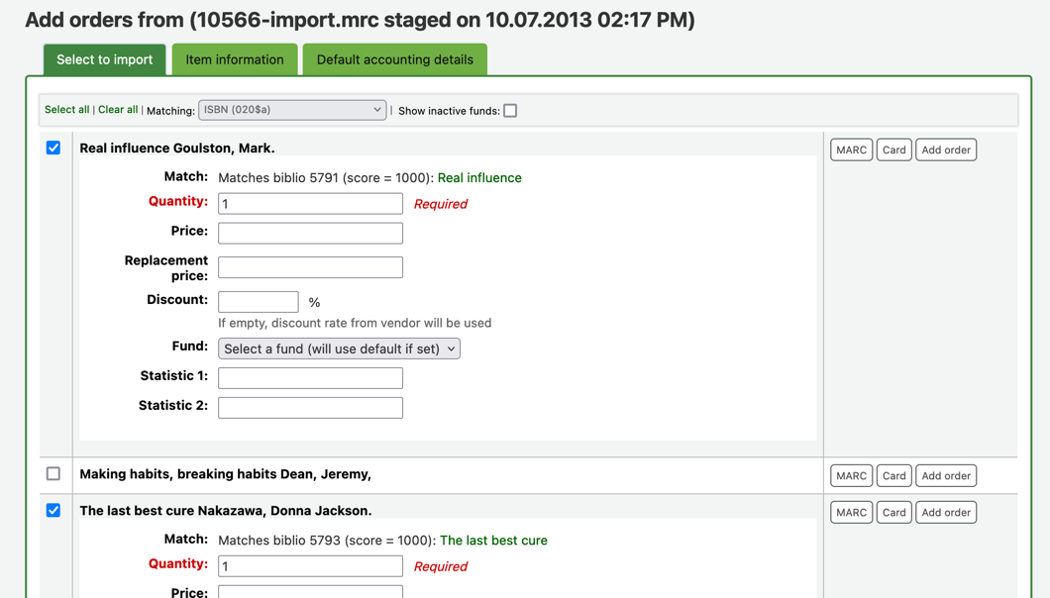Viewport: 1050px width, 598px height.
Task: Open the Fund selection dropdown
Action: pos(339,349)
